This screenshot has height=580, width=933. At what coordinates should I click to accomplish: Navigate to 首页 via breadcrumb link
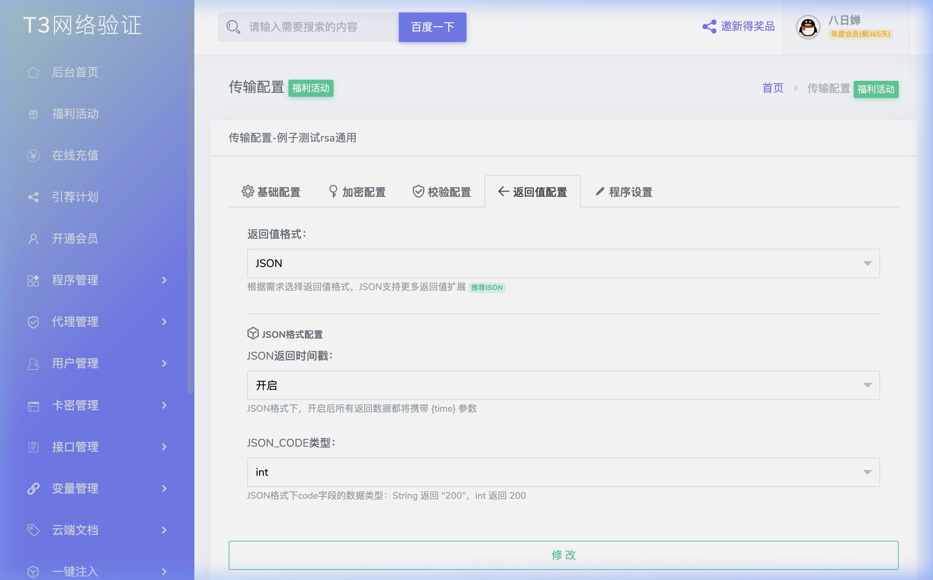click(x=772, y=89)
